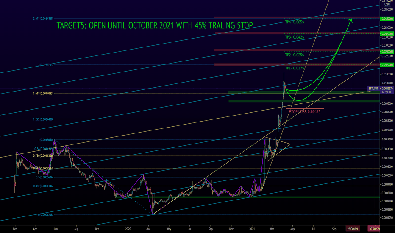Click the Jun label on time axis
This screenshot has width=395, height=233.
point(56,229)
